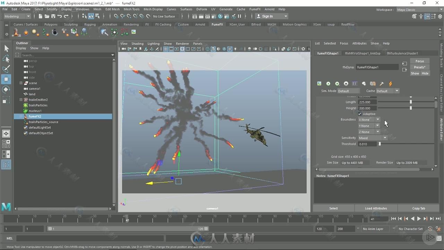Click the Load Attributes button
The height and width of the screenshot is (250, 444).
pyautogui.click(x=376, y=208)
